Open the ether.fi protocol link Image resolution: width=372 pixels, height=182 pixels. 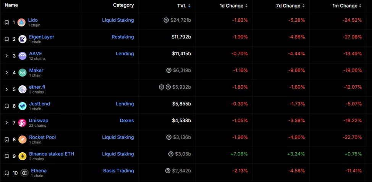37,87
